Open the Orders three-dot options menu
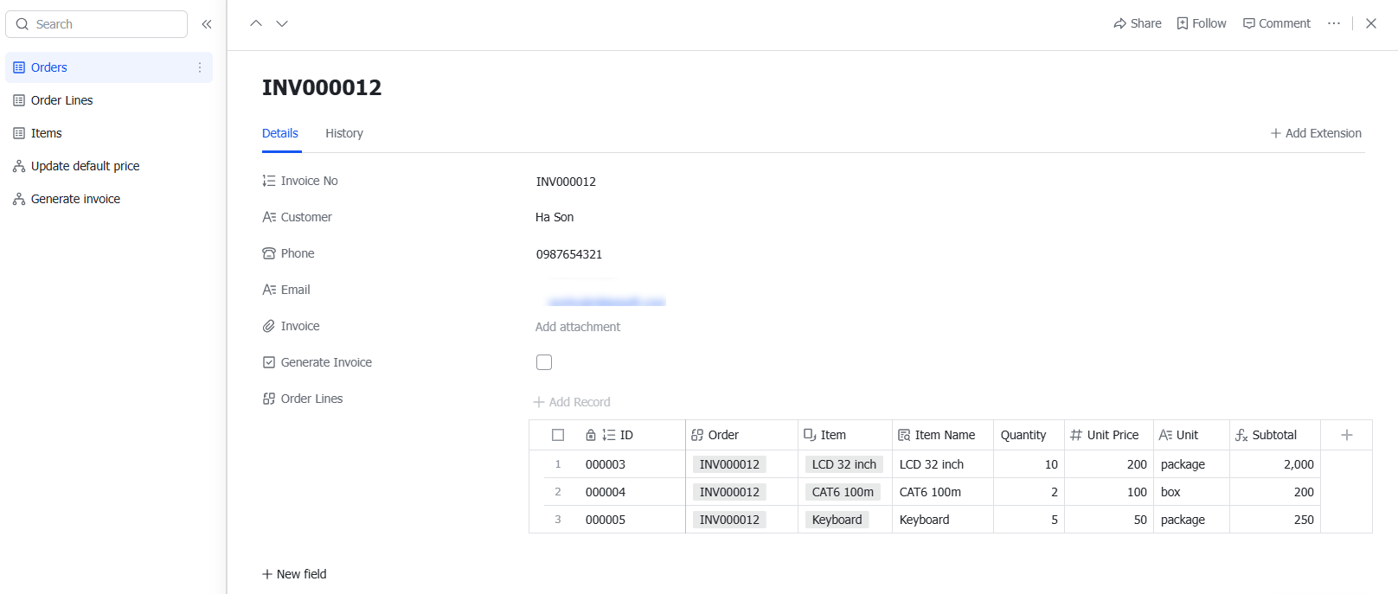The image size is (1398, 594). tap(200, 67)
